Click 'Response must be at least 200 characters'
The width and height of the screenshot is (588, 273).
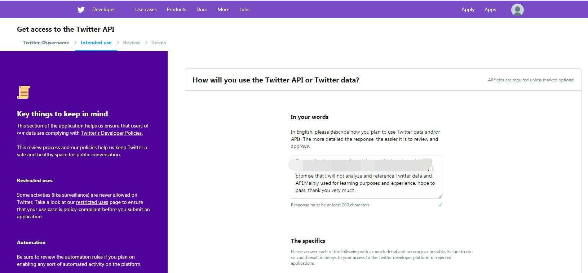(x=330, y=205)
